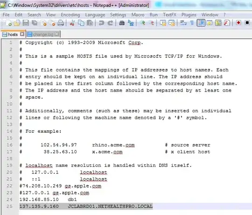Open the Encoding menu
This screenshot has width=252, height=215.
[x=70, y=15]
